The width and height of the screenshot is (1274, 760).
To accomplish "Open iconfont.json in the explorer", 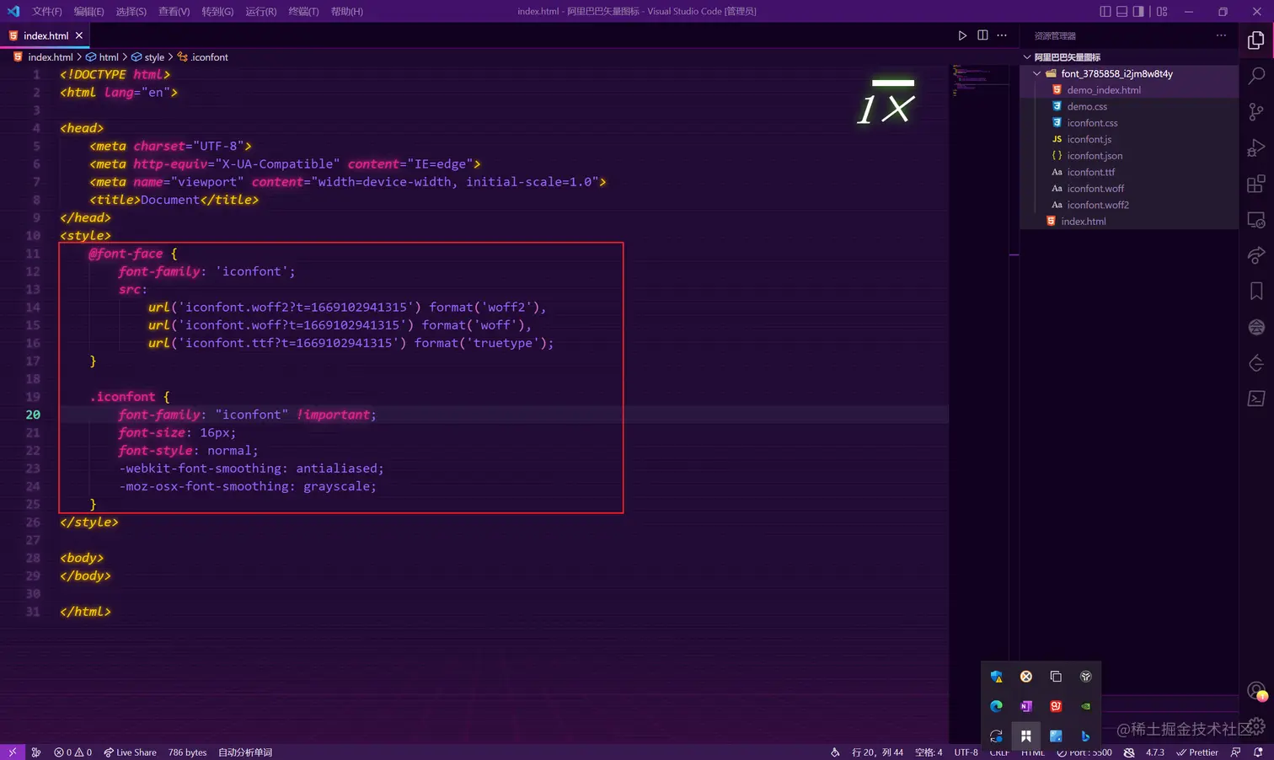I will pyautogui.click(x=1129, y=155).
